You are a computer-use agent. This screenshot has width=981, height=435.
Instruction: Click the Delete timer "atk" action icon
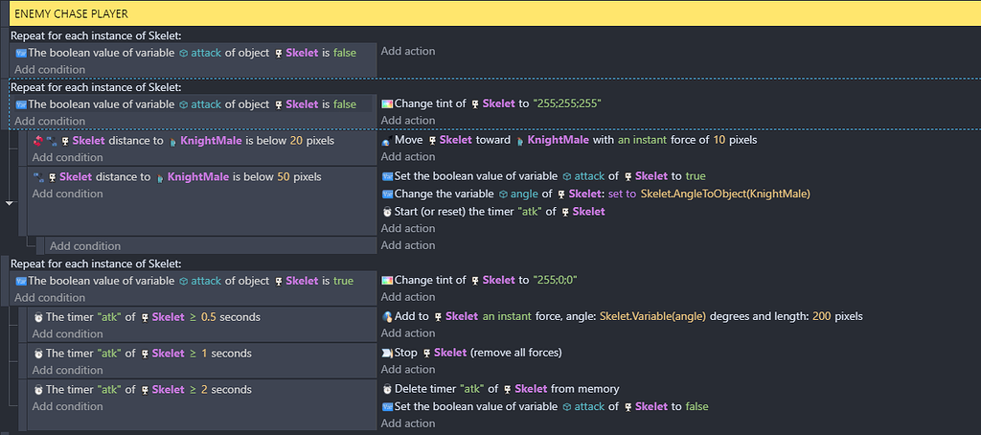tap(387, 389)
